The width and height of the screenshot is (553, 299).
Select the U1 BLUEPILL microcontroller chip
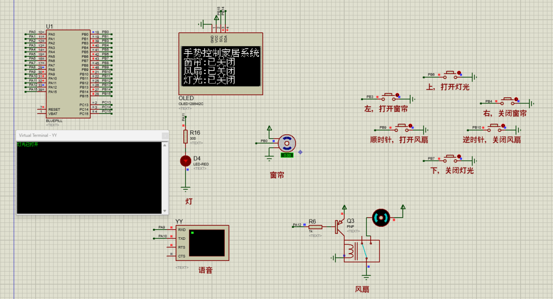68,73
